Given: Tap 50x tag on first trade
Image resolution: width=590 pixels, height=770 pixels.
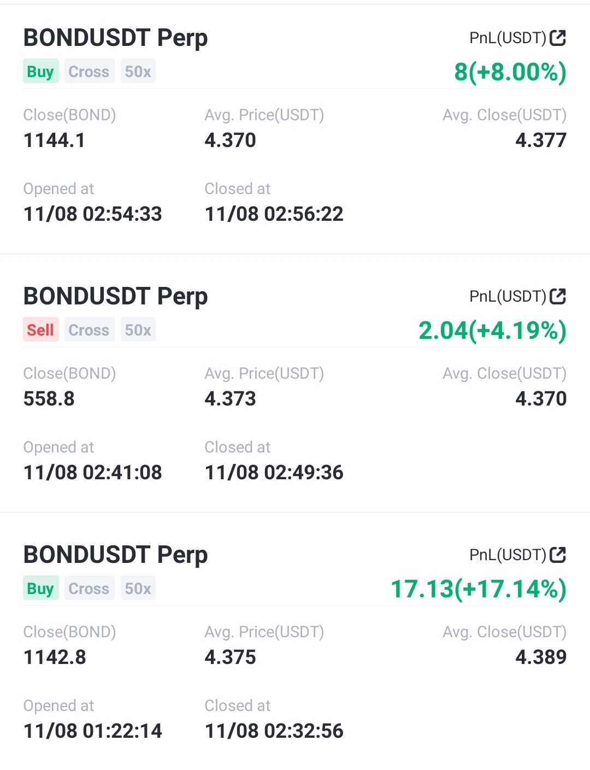Looking at the screenshot, I should pyautogui.click(x=138, y=72).
